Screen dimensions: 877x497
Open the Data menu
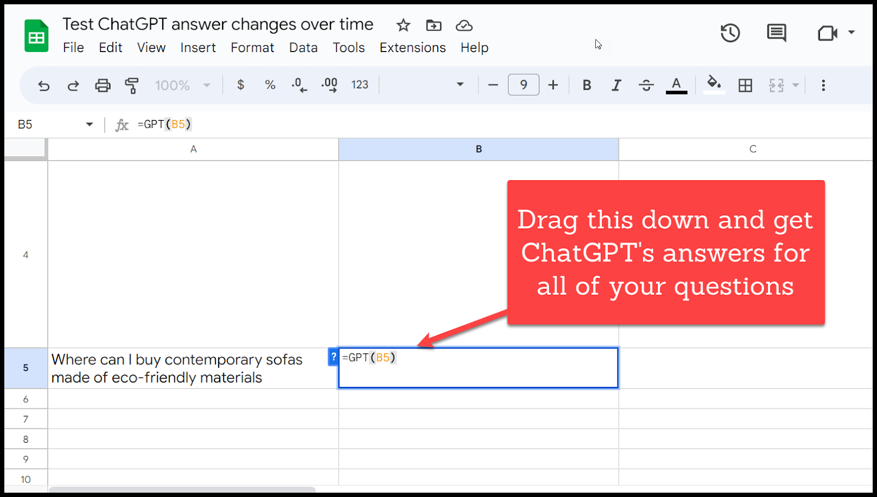tap(303, 48)
